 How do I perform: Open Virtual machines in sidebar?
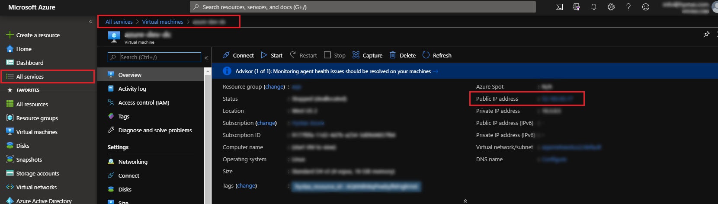pyautogui.click(x=32, y=132)
